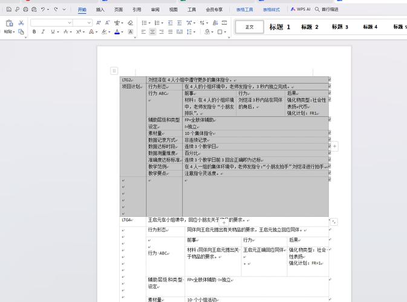This screenshot has height=302, width=407.
Task: Apply the paragraph shading fill color
Action: [x=207, y=31]
